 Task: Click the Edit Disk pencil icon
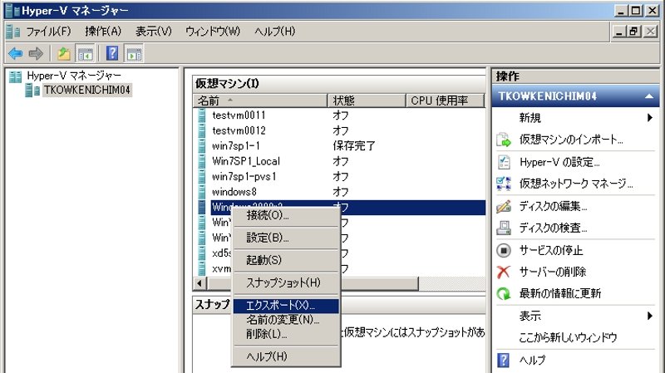(x=504, y=206)
